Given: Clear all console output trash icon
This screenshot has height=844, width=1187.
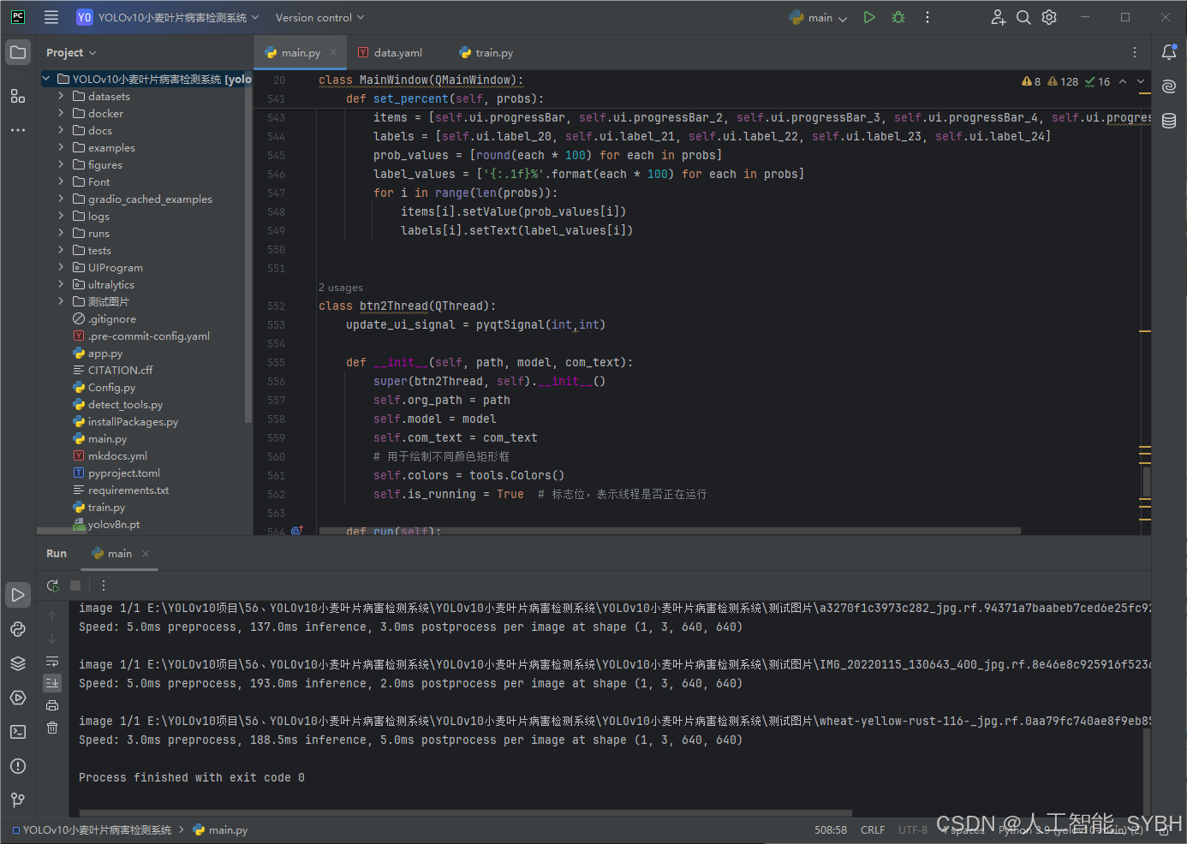Looking at the screenshot, I should [x=52, y=728].
